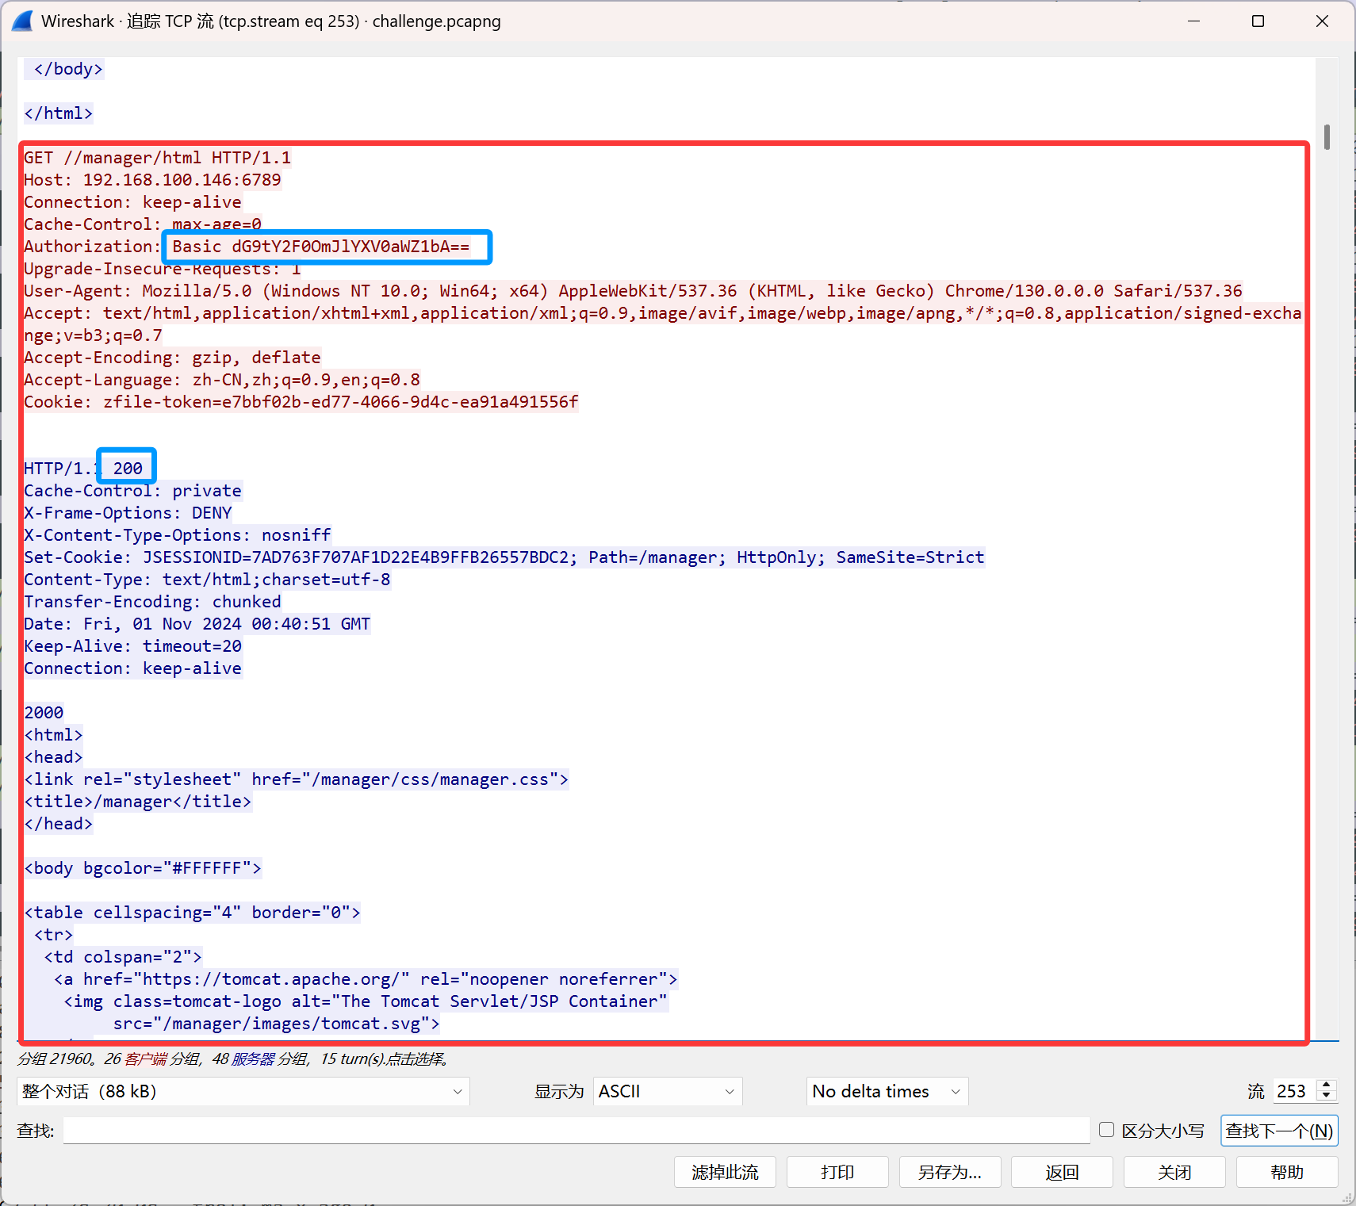Click the Accept-Language: zh-CN header line
The image size is (1356, 1206).
pos(222,380)
